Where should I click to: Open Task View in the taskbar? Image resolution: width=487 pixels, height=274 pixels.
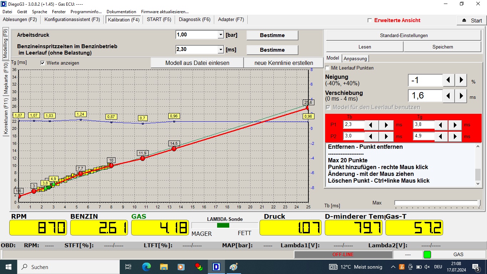pos(128,267)
